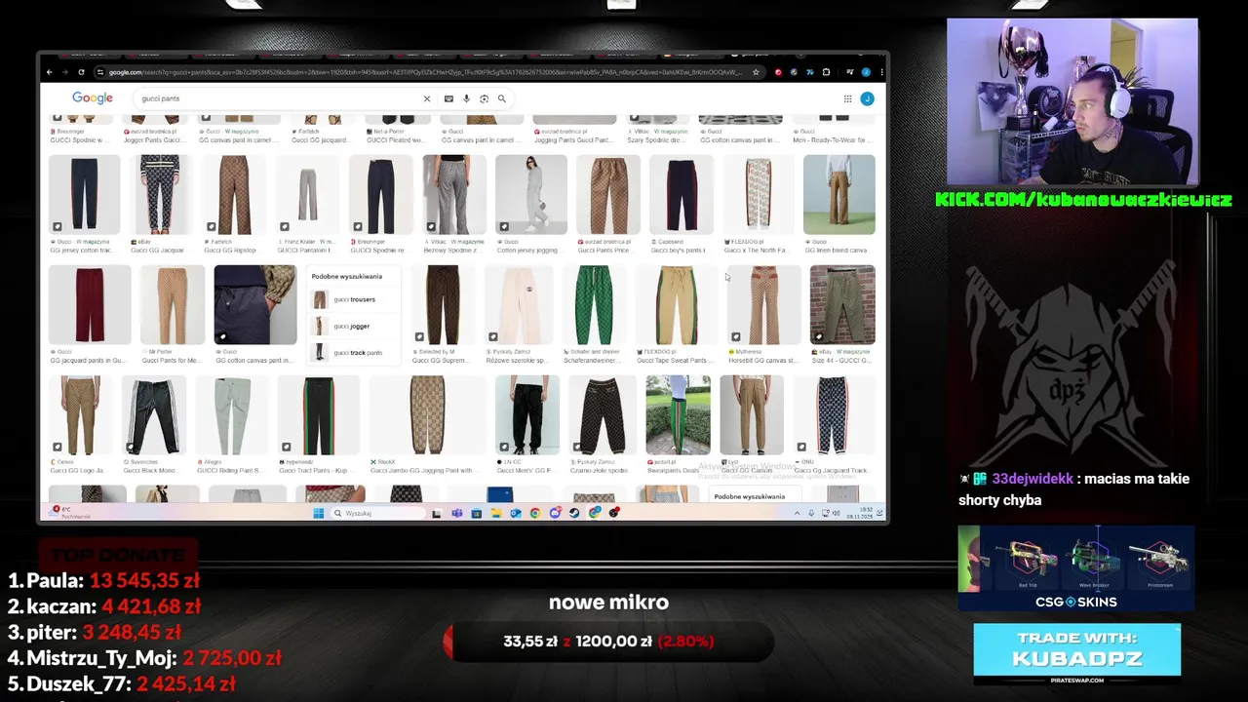Open File Explorer from the taskbar
This screenshot has height=702, width=1248.
495,513
